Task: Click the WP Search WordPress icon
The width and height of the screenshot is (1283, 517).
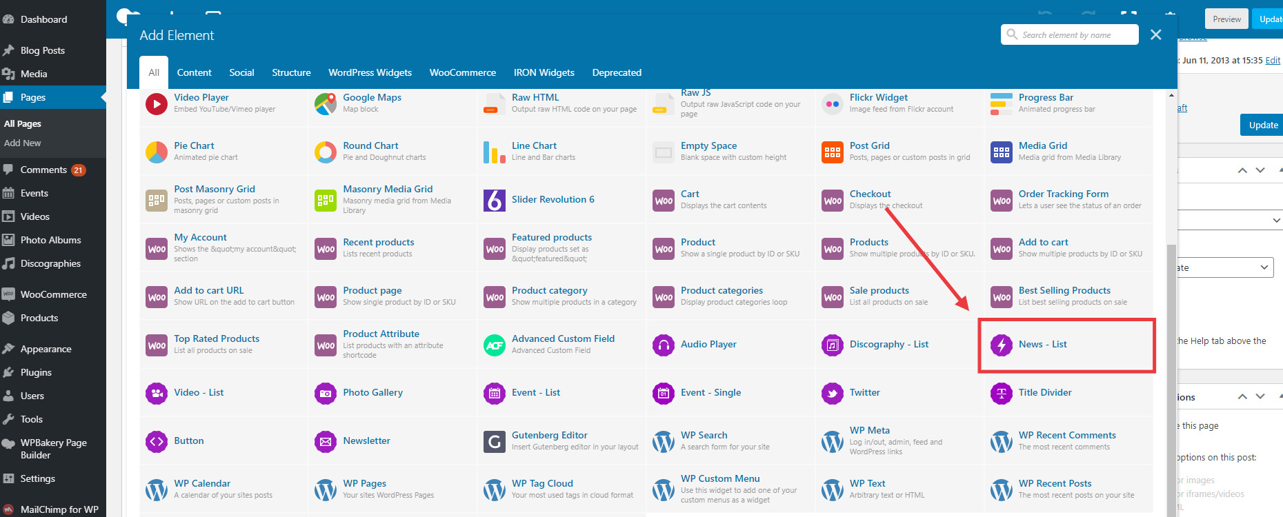Action: (x=664, y=442)
